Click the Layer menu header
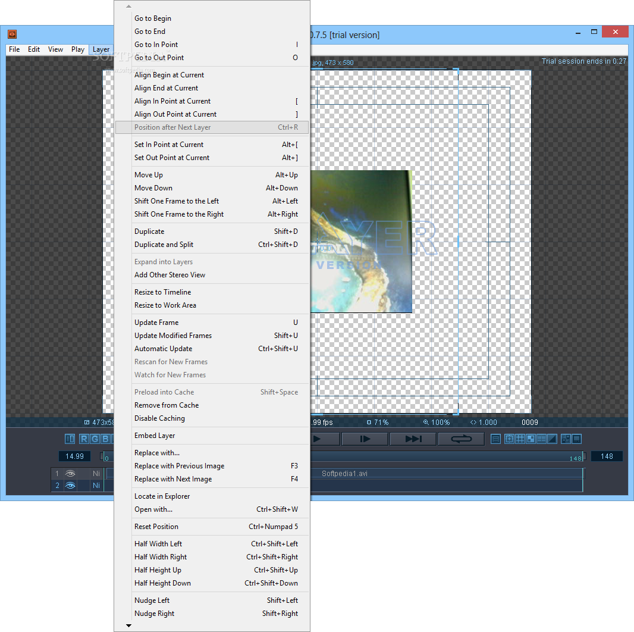This screenshot has width=634, height=632. 101,49
